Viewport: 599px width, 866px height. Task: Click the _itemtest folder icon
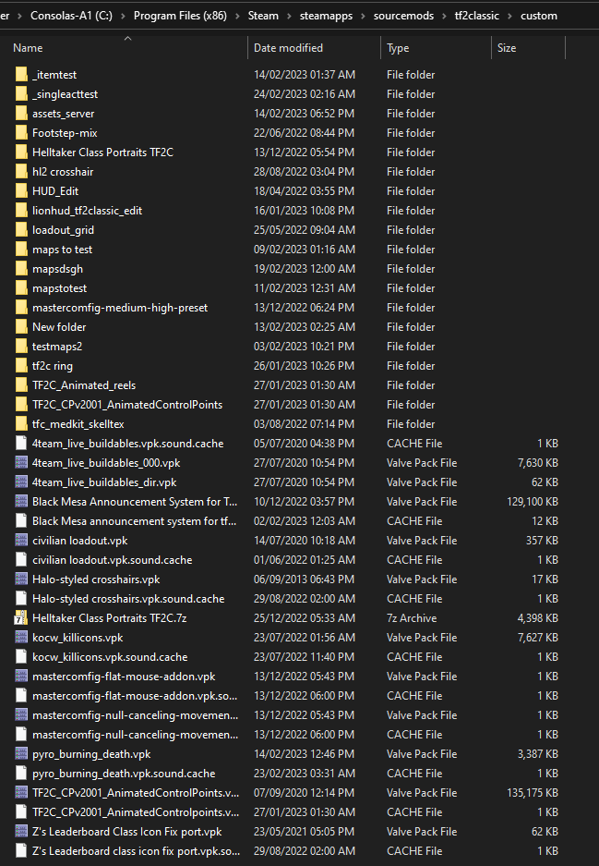point(21,75)
